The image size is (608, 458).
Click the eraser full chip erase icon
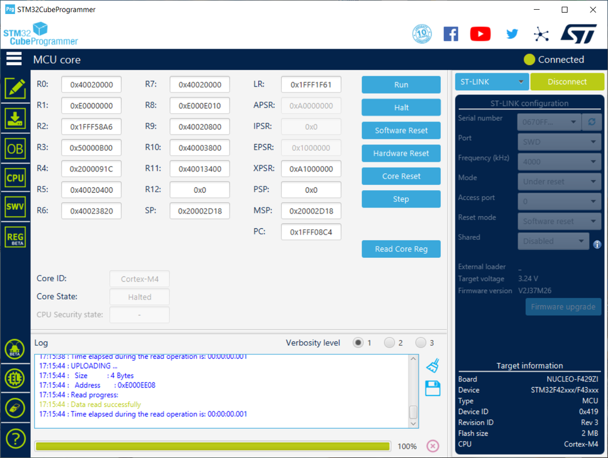click(15, 408)
